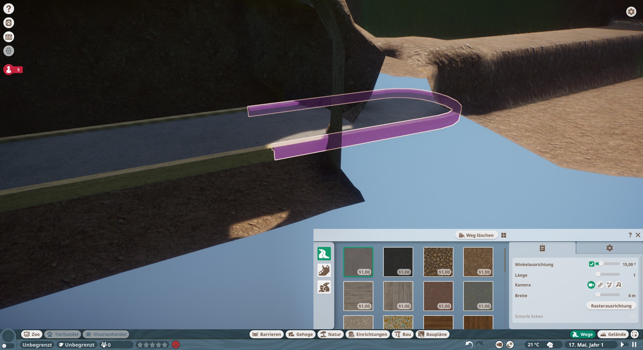Click the red sad face alert icon

[176, 345]
